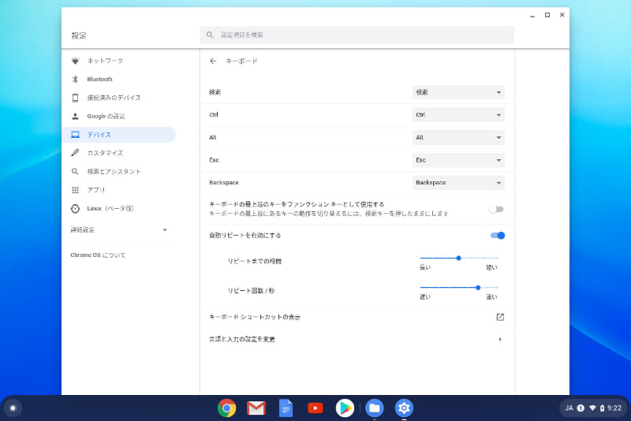Maximize the settings window
Viewport: 631px width, 421px height.
pos(547,15)
